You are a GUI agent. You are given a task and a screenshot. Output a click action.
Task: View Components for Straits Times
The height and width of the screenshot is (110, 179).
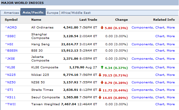pos(142,90)
